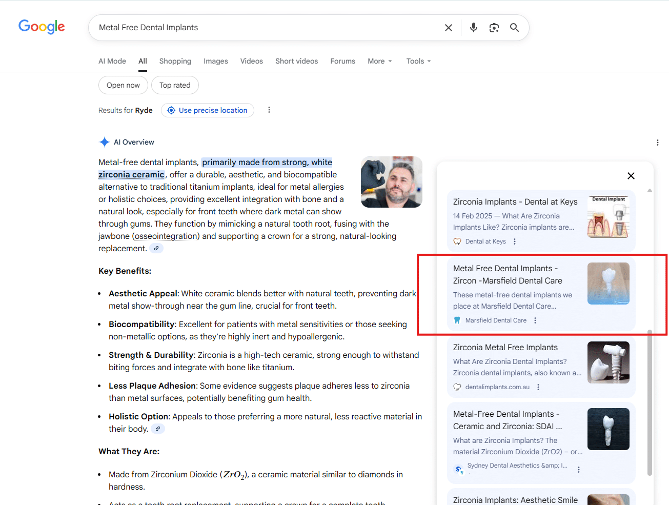Viewport: 669px width, 505px height.
Task: Expand the Tools dropdown
Action: pos(418,61)
